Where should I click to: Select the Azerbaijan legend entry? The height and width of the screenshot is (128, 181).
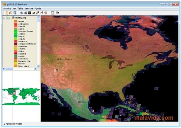(23, 59)
